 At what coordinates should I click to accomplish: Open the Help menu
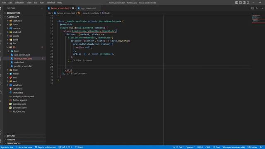tap(60, 3)
